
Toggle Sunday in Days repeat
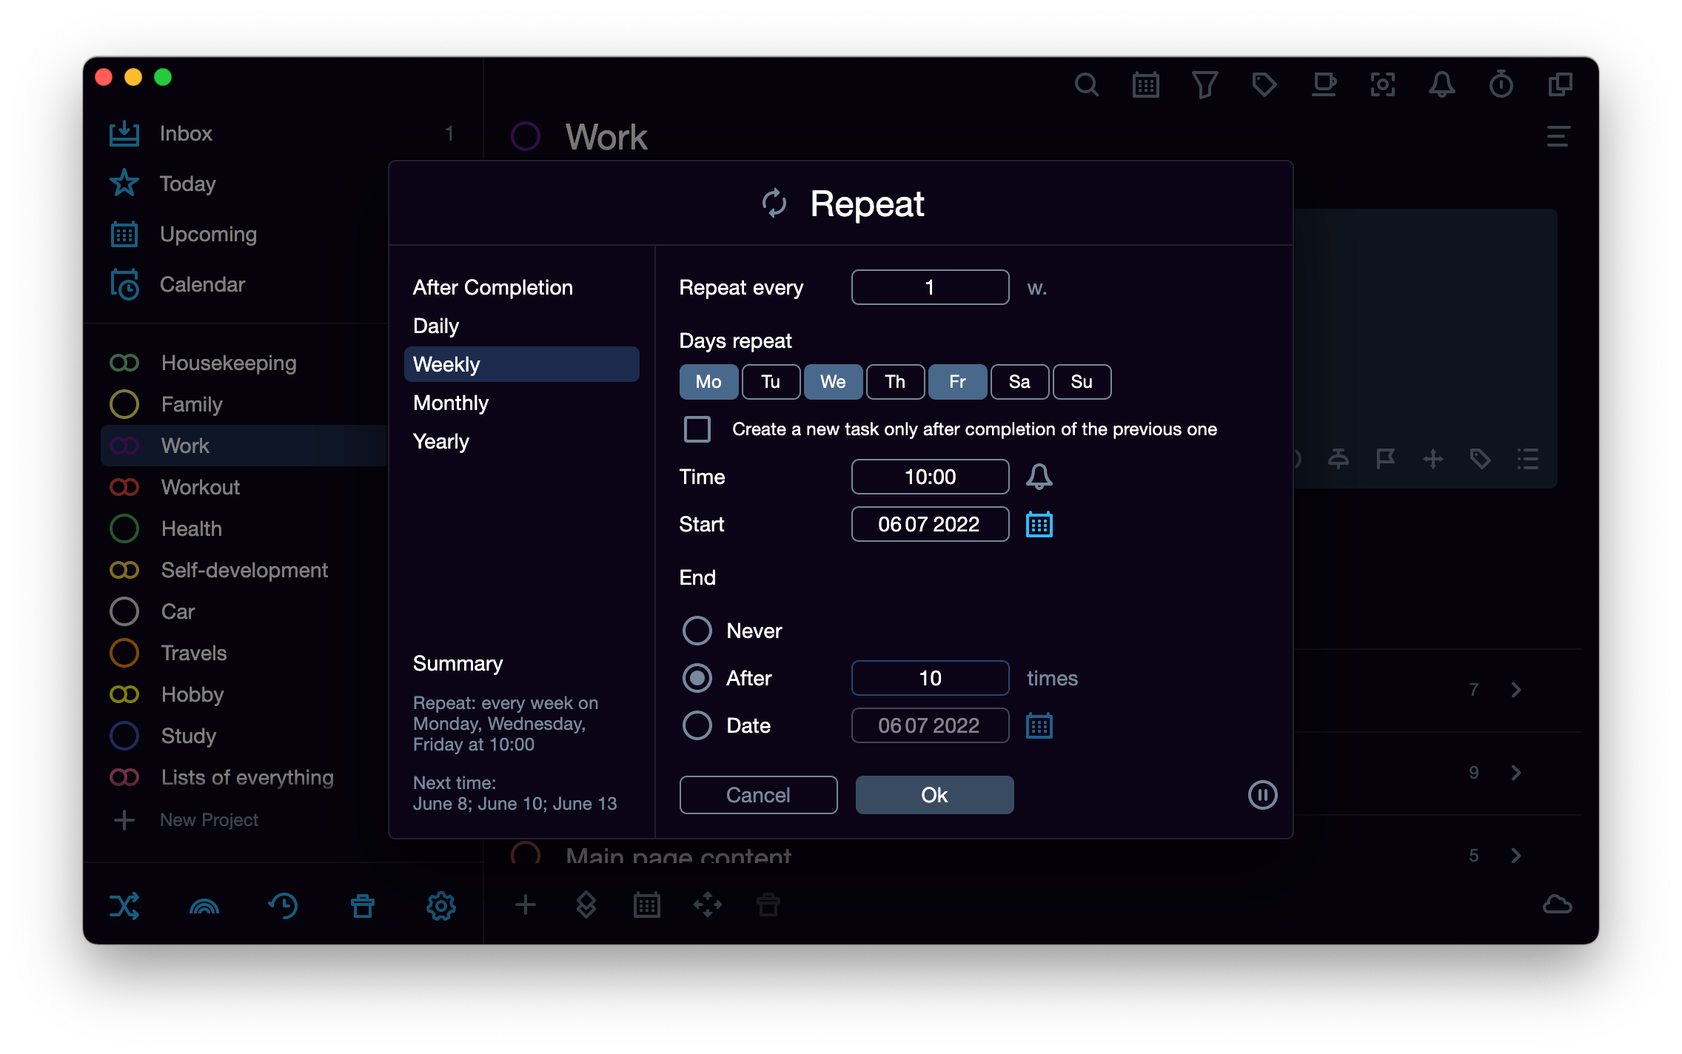point(1082,382)
